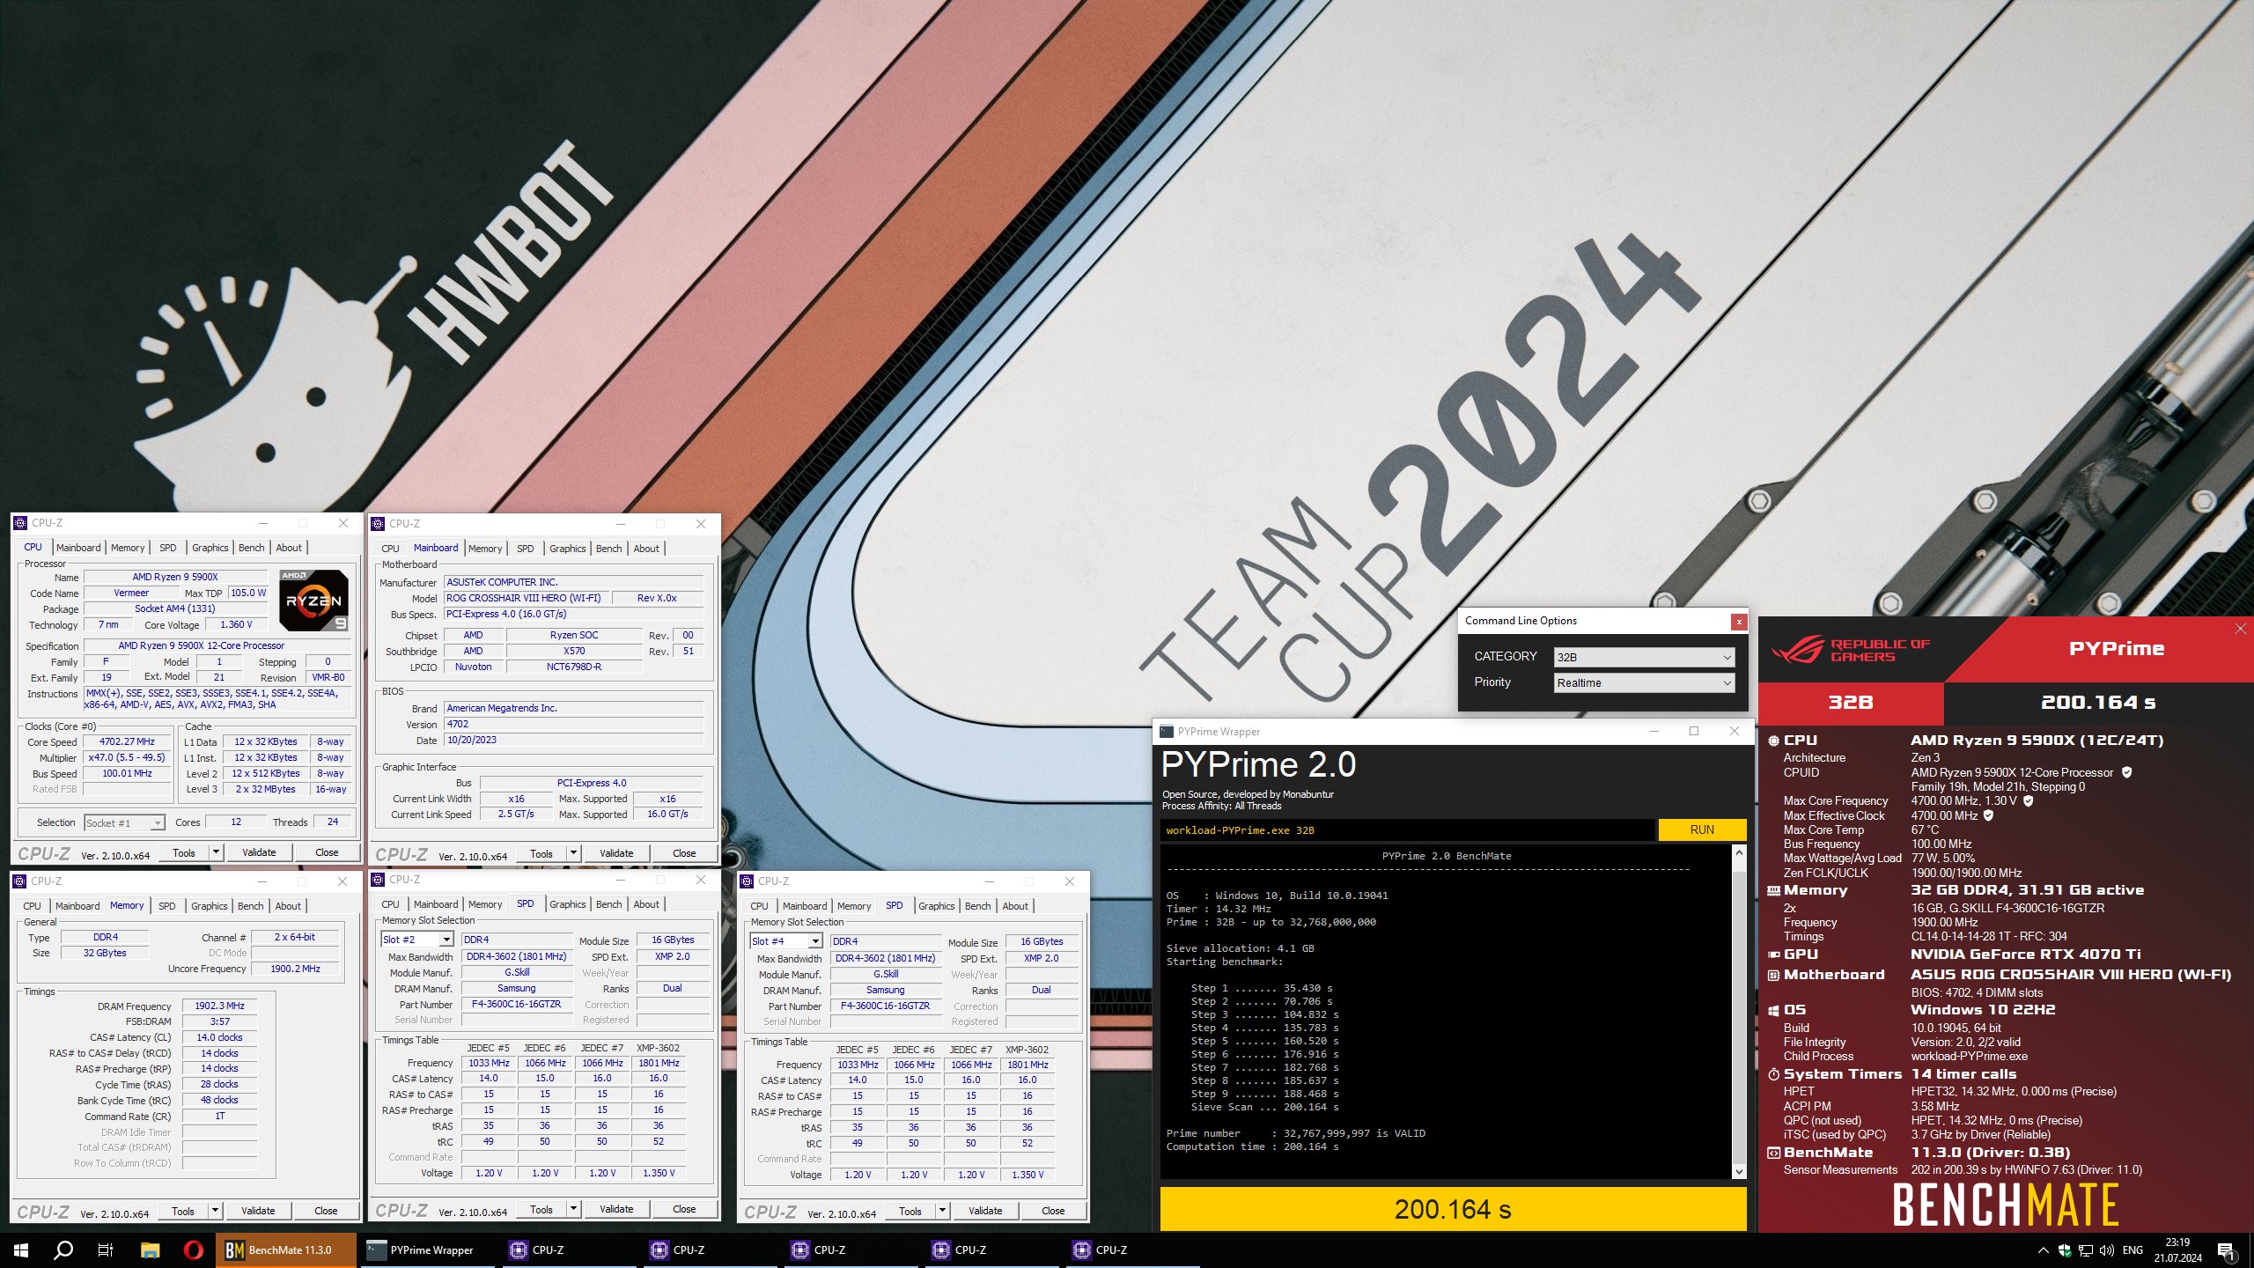Screen dimensions: 2254x1268
Task: Click the Memory module icon in BenchMate panel
Action: coord(1773,890)
